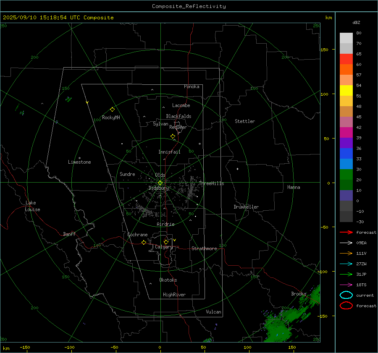Click the 30 dBZ green swatch
This screenshot has height=353, width=378.
pos(346,175)
